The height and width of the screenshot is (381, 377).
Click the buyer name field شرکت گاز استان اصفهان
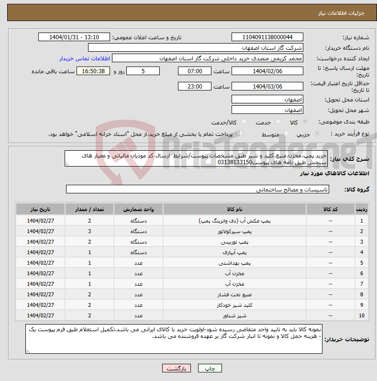coord(196,48)
